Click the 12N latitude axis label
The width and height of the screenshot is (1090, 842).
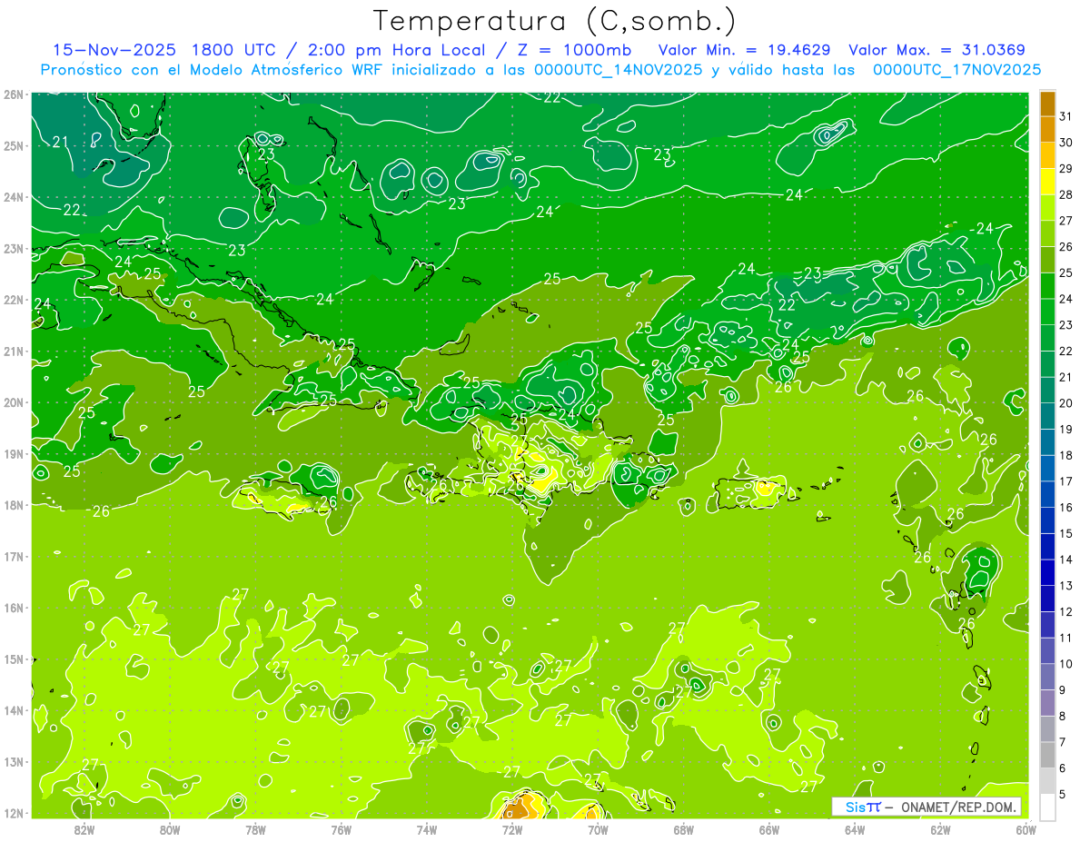pyautogui.click(x=14, y=813)
